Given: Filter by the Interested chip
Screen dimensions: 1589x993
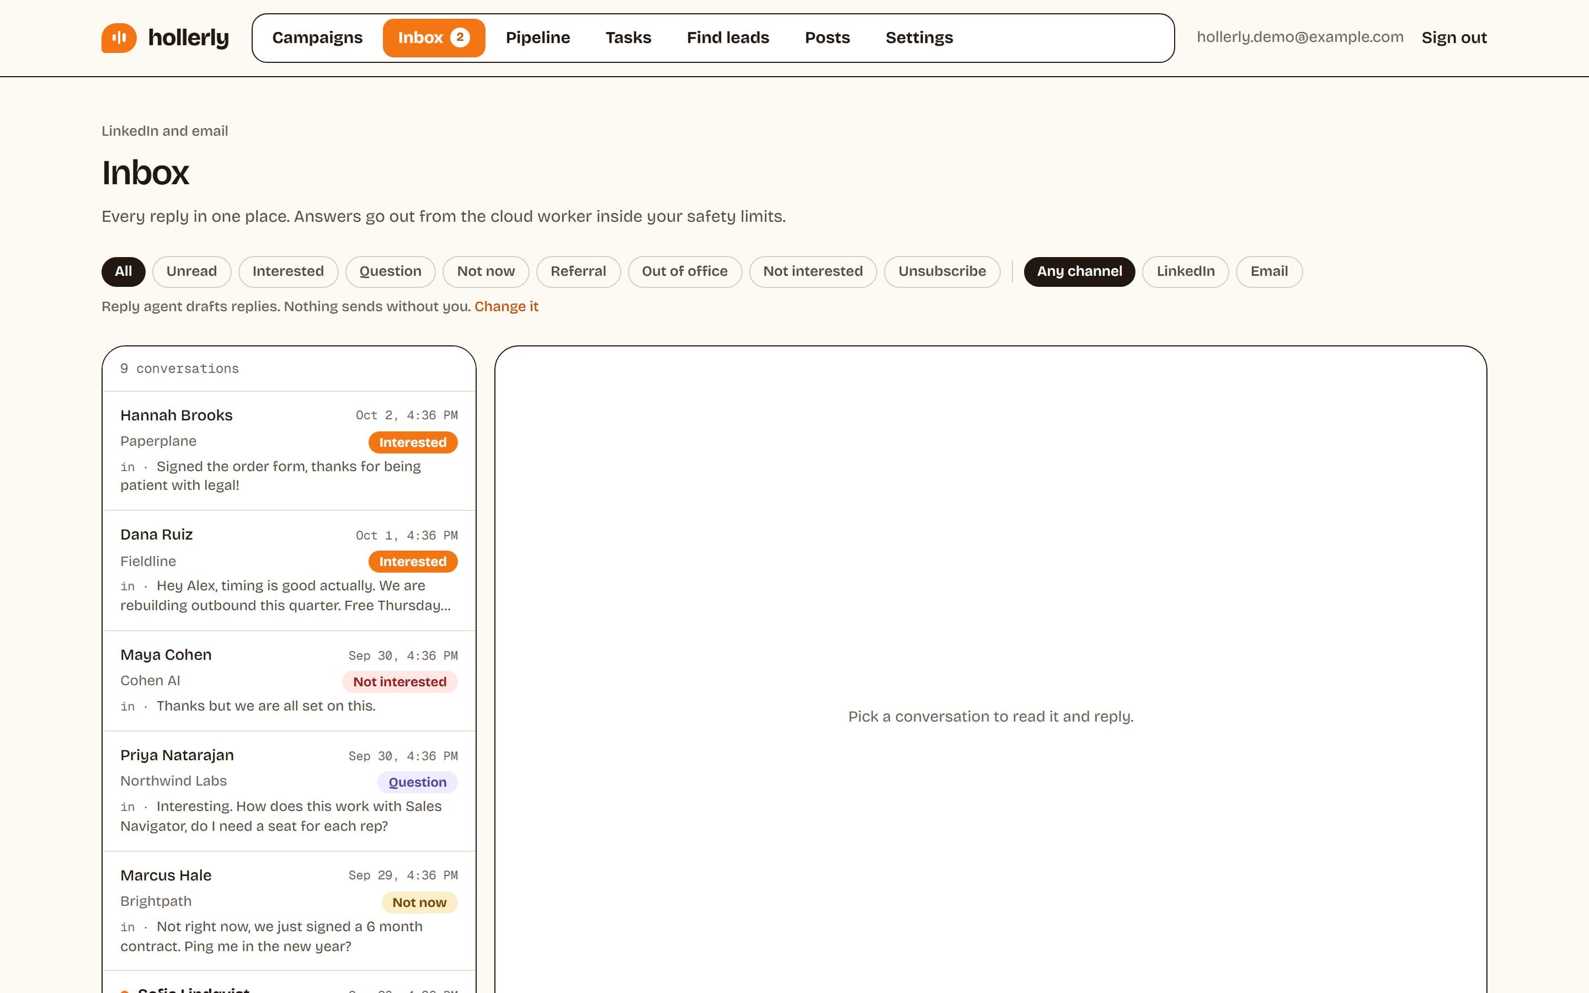Looking at the screenshot, I should [x=287, y=271].
